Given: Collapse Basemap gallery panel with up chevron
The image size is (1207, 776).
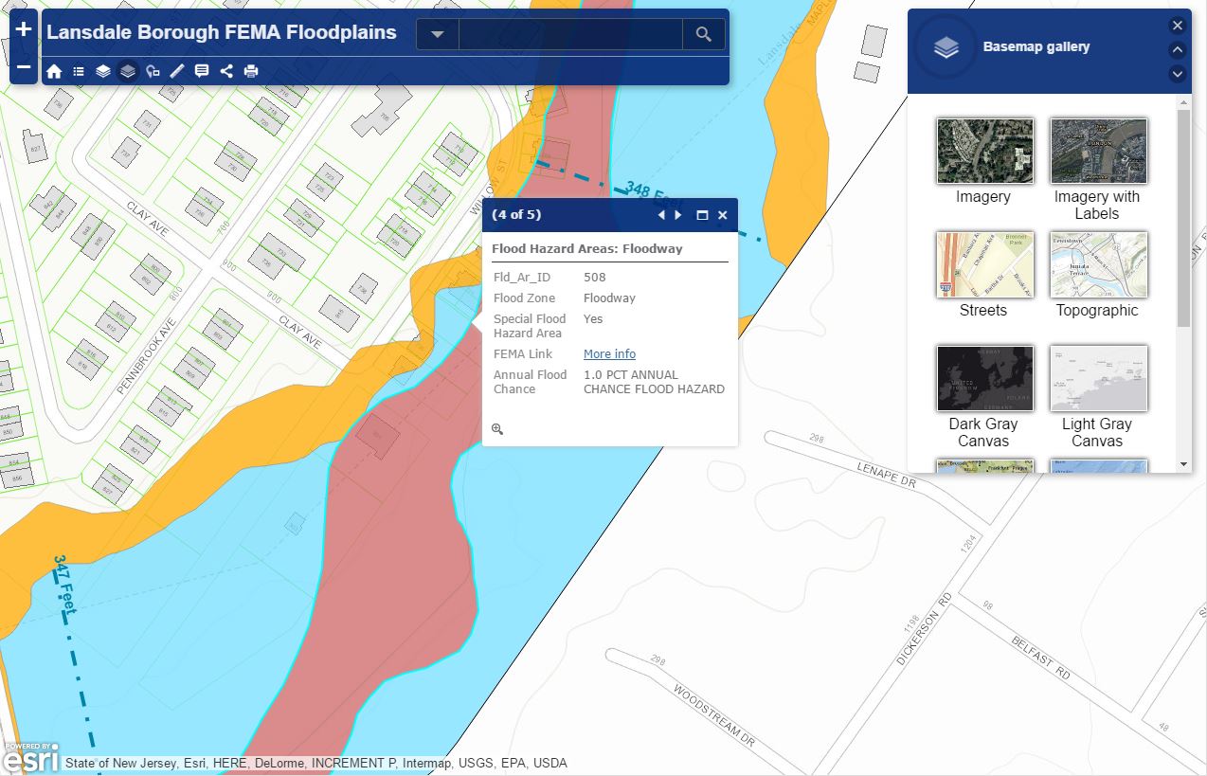Looking at the screenshot, I should pyautogui.click(x=1178, y=50).
